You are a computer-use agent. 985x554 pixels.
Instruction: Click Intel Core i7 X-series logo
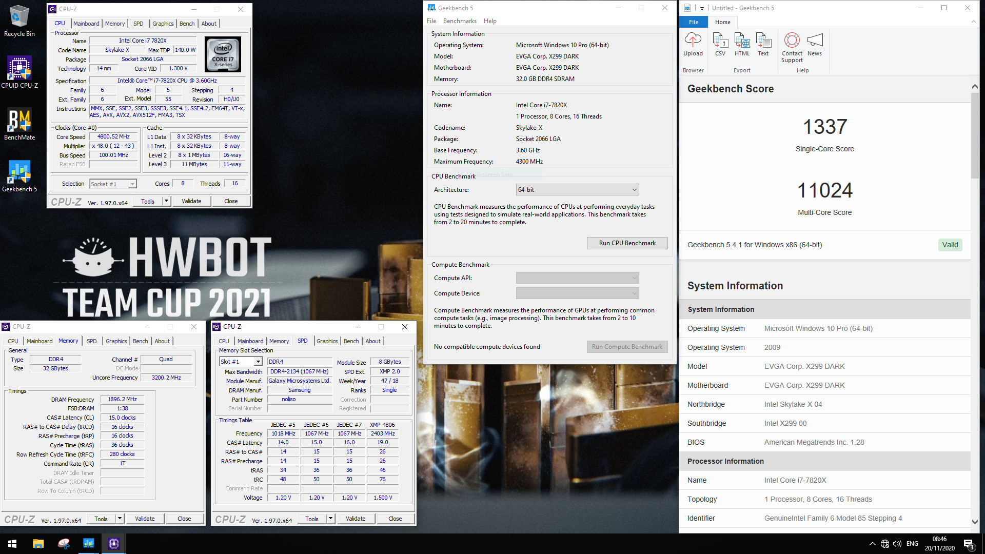(x=223, y=54)
